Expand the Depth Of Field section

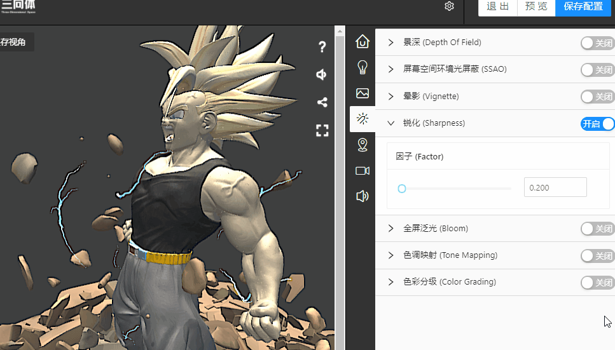click(390, 43)
